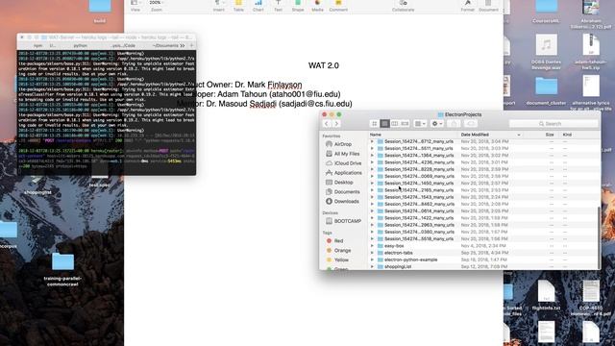
Task: Expand the electron-tabs folder
Action: tap(372, 253)
